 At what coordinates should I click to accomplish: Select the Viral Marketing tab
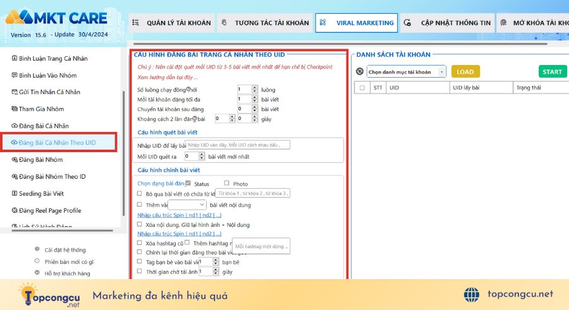click(357, 23)
